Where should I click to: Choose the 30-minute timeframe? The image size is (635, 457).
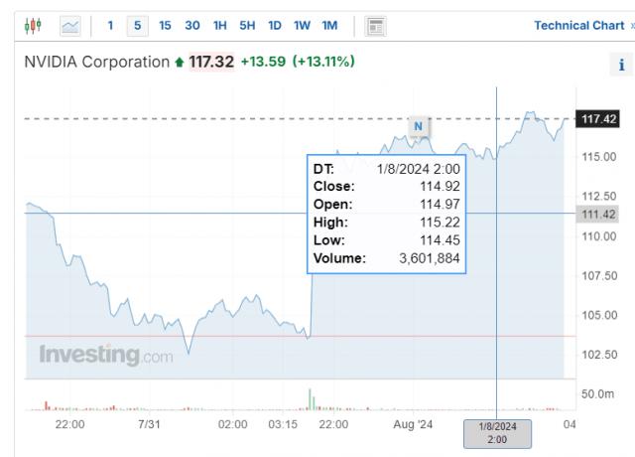(192, 25)
